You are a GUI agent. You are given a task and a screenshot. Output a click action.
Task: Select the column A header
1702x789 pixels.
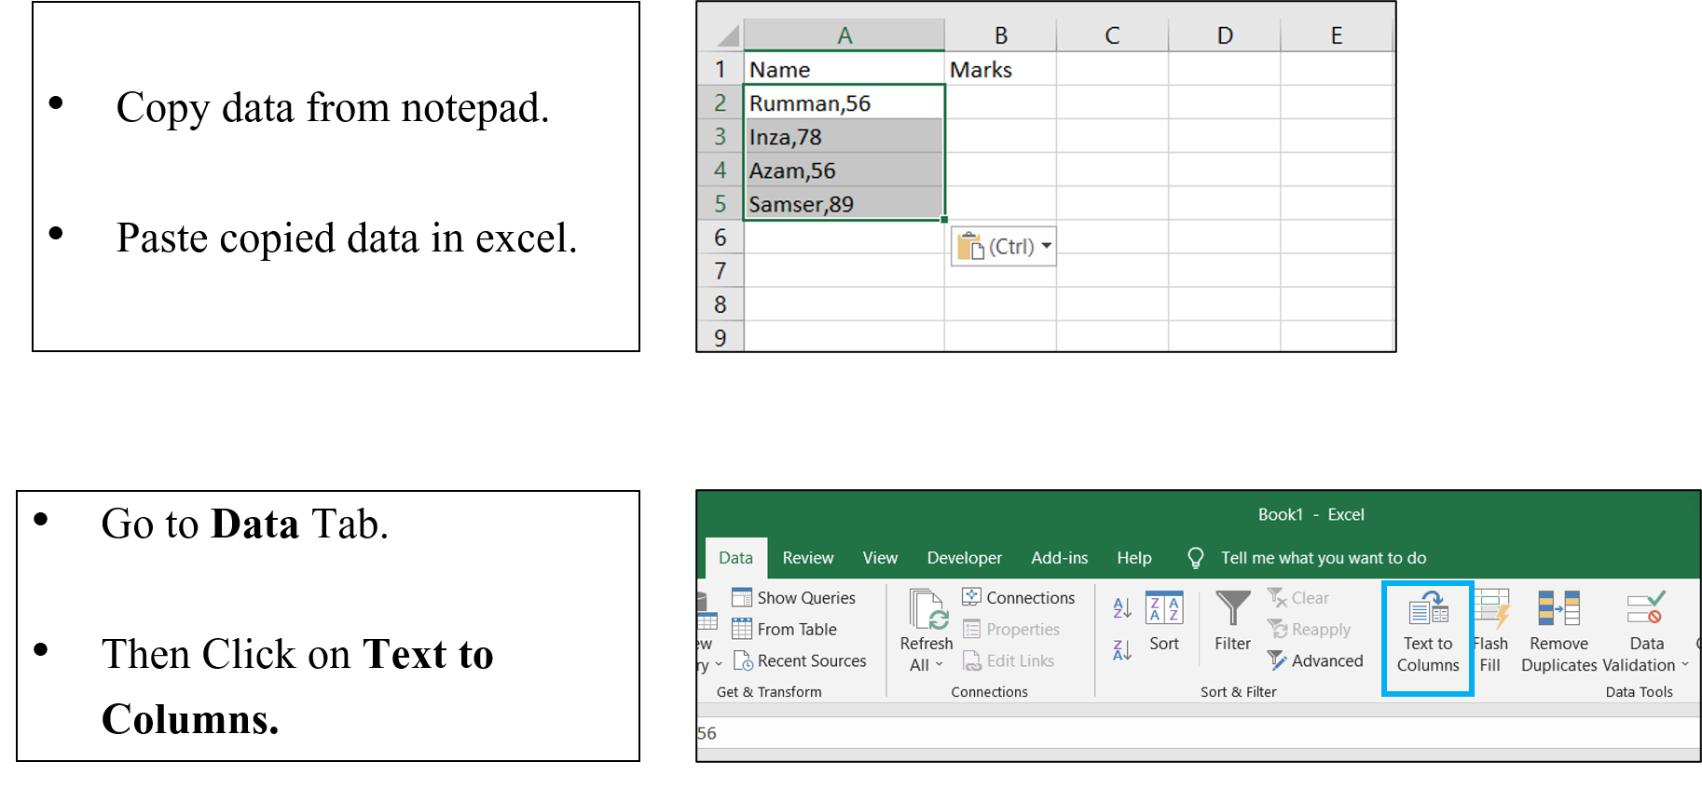[844, 36]
